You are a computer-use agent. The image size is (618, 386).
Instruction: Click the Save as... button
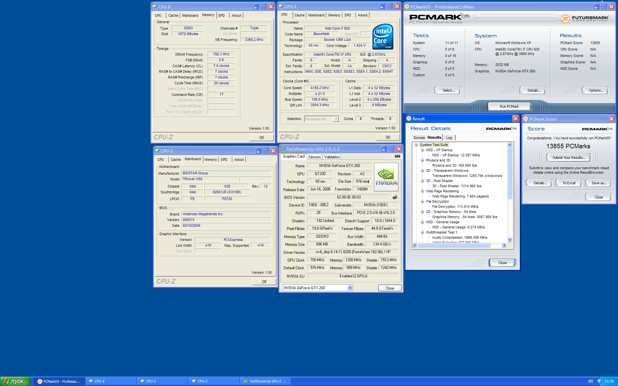599,183
